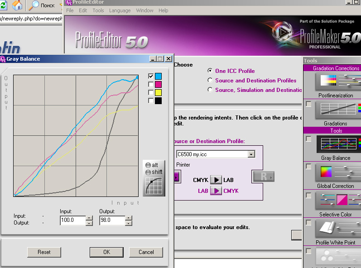
Task: Click the last tool icon under Profile White Point
Action: coord(338,256)
